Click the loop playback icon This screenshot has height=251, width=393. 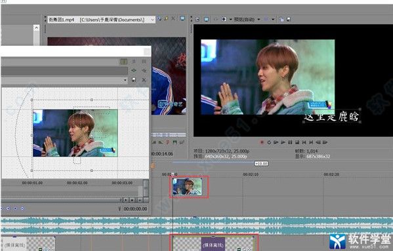pos(269,142)
